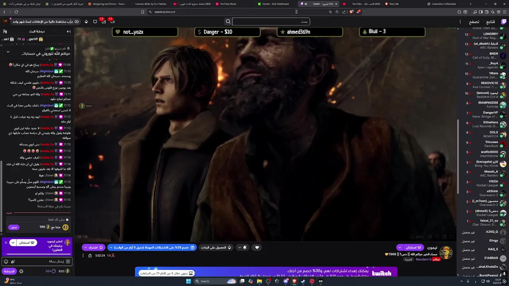Expand the pinned message chevron

[8, 52]
